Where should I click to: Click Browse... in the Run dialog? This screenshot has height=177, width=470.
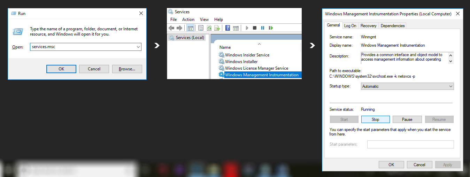[x=127, y=69]
